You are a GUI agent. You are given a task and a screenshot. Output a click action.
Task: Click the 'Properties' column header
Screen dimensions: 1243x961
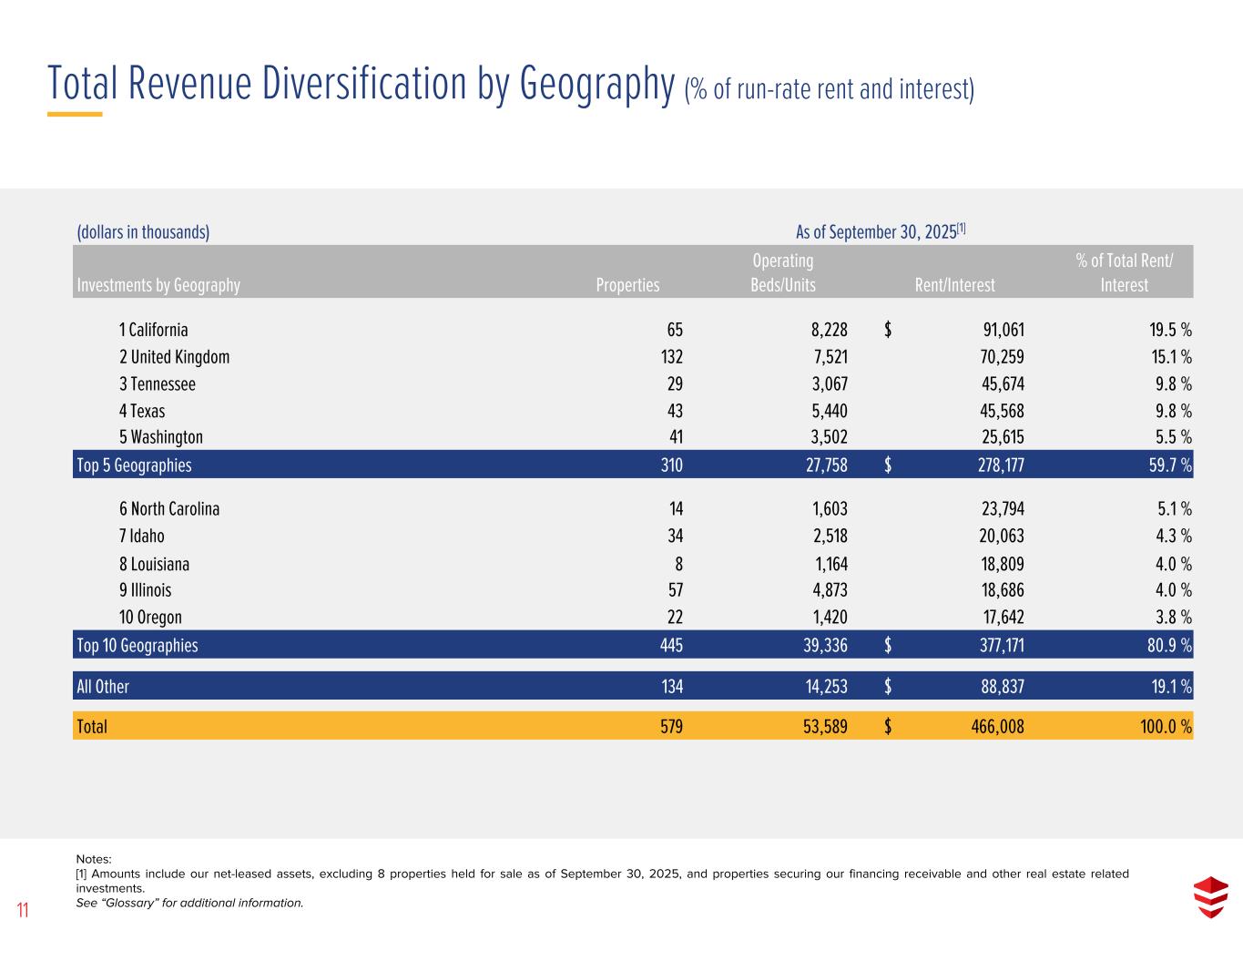point(627,285)
